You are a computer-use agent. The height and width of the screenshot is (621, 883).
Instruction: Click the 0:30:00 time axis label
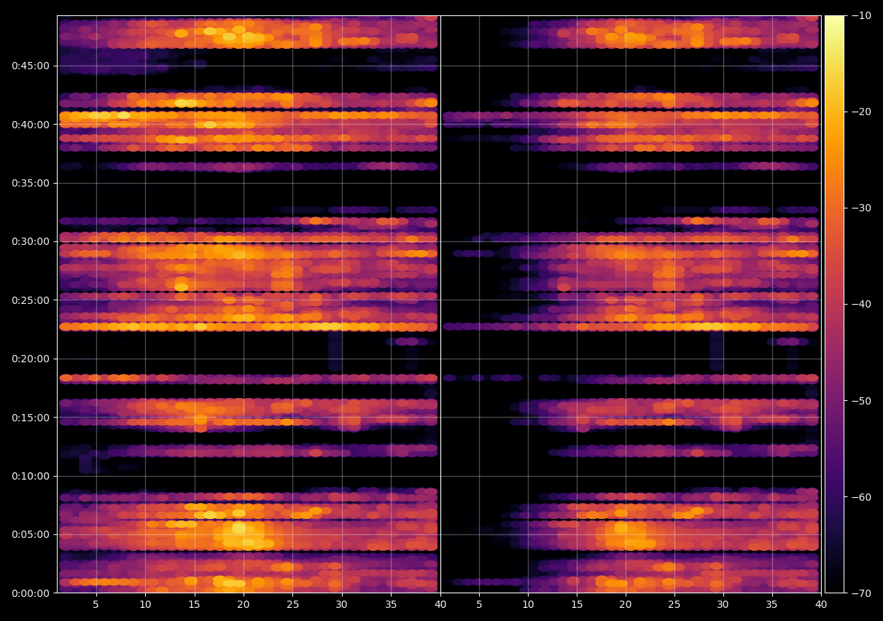click(31, 241)
